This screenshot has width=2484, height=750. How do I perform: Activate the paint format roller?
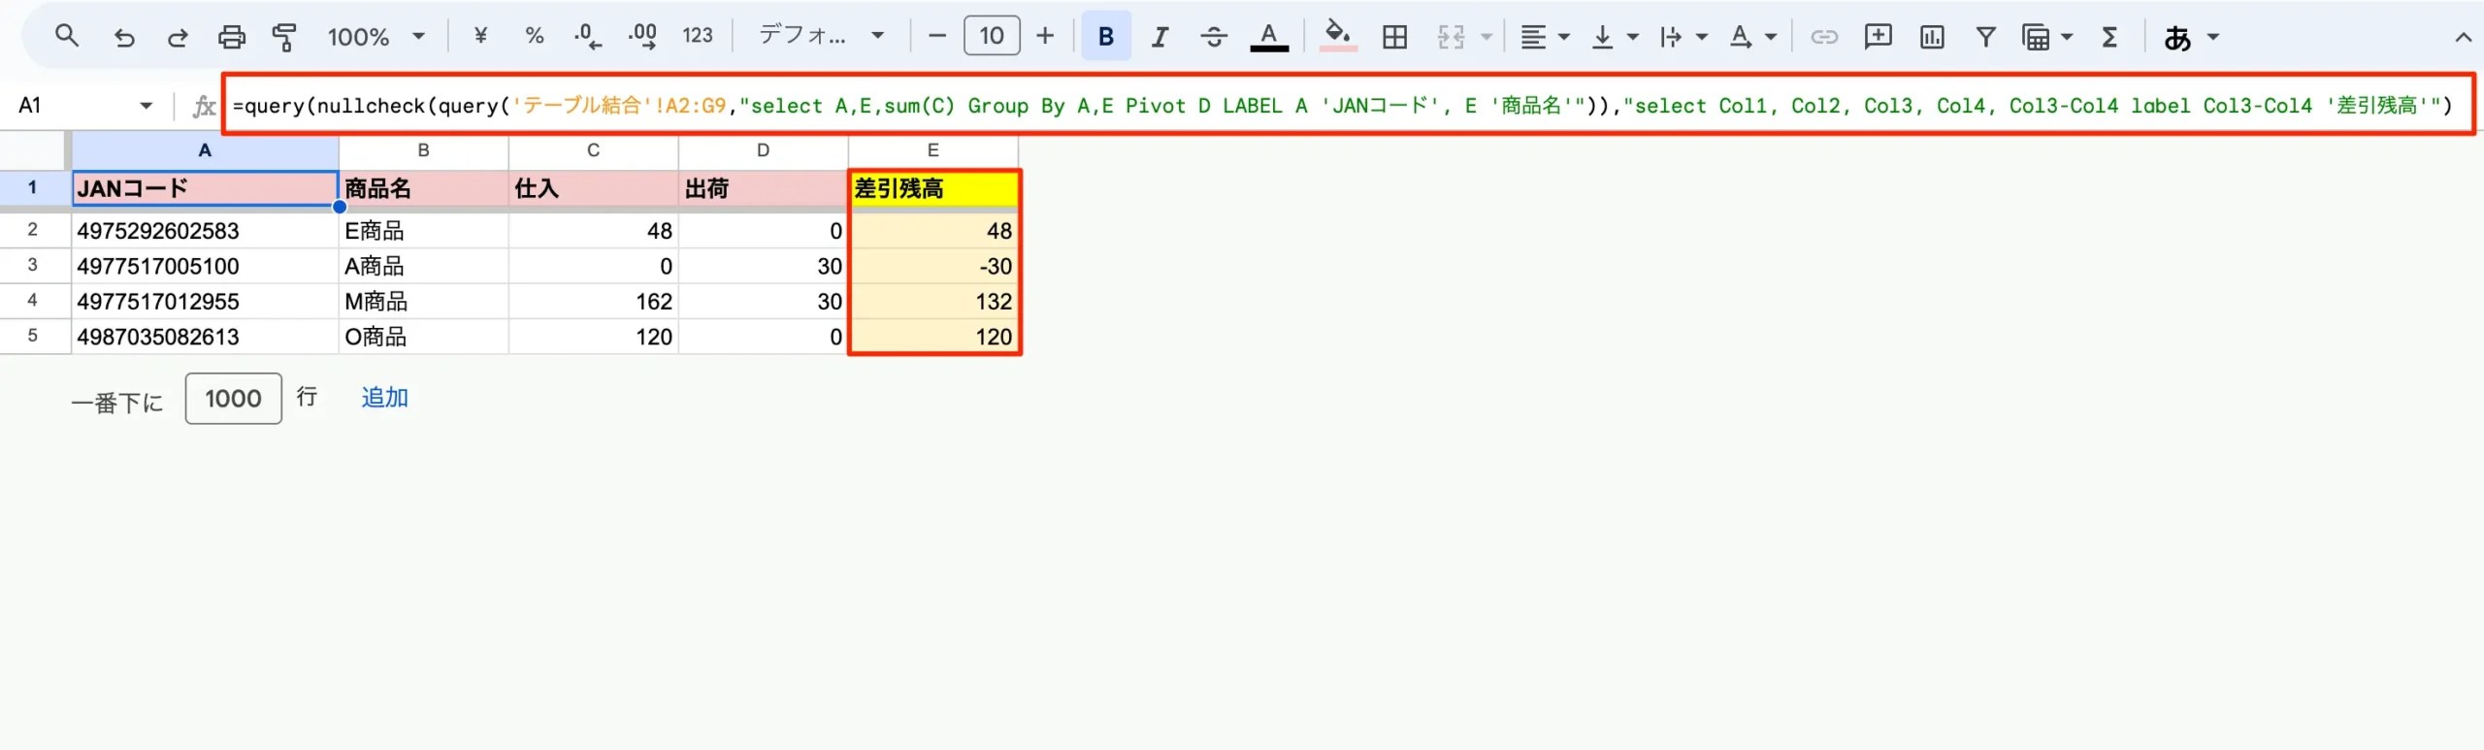[x=284, y=37]
